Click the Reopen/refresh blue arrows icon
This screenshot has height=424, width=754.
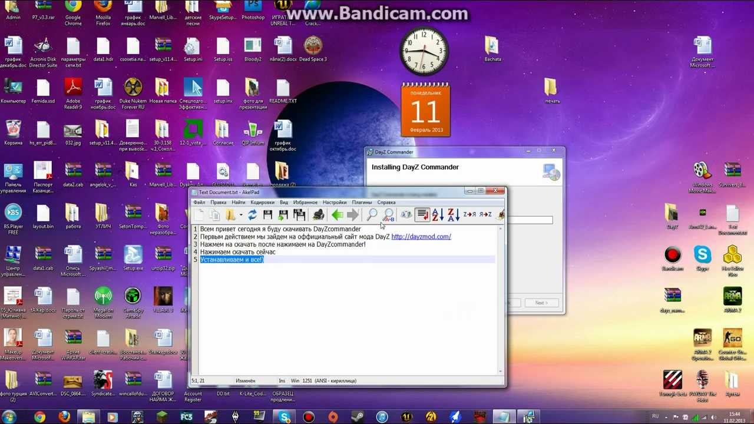click(252, 215)
